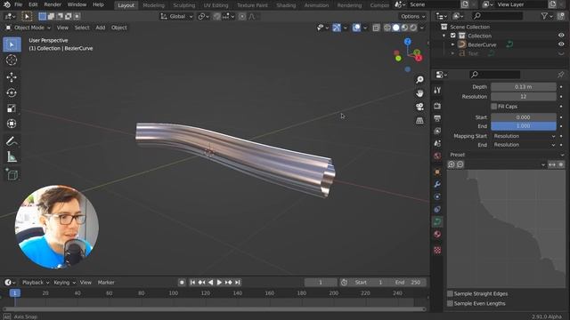The width and height of the screenshot is (570, 320).
Task: Click the zoom view magnifier icon
Action: point(419,79)
